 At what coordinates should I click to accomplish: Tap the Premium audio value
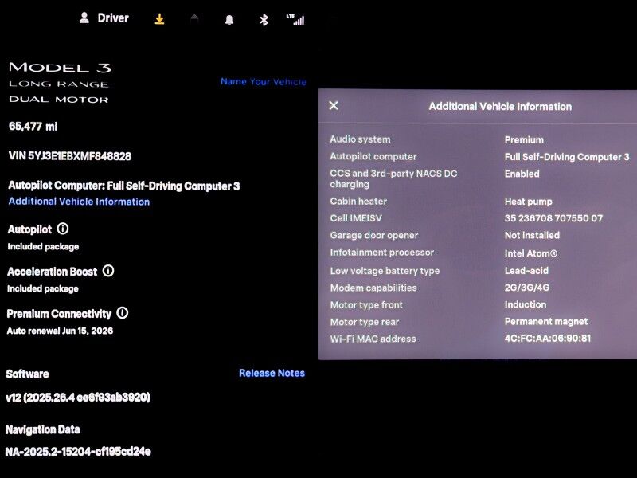coord(524,140)
